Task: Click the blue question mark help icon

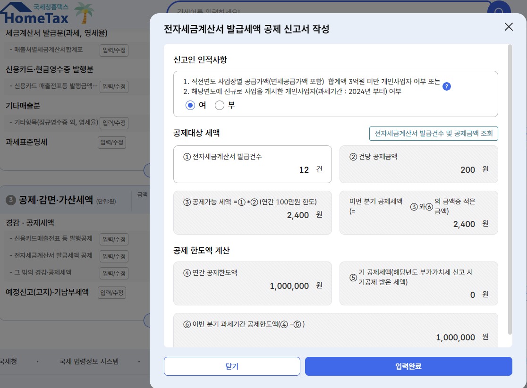Action: [446, 86]
